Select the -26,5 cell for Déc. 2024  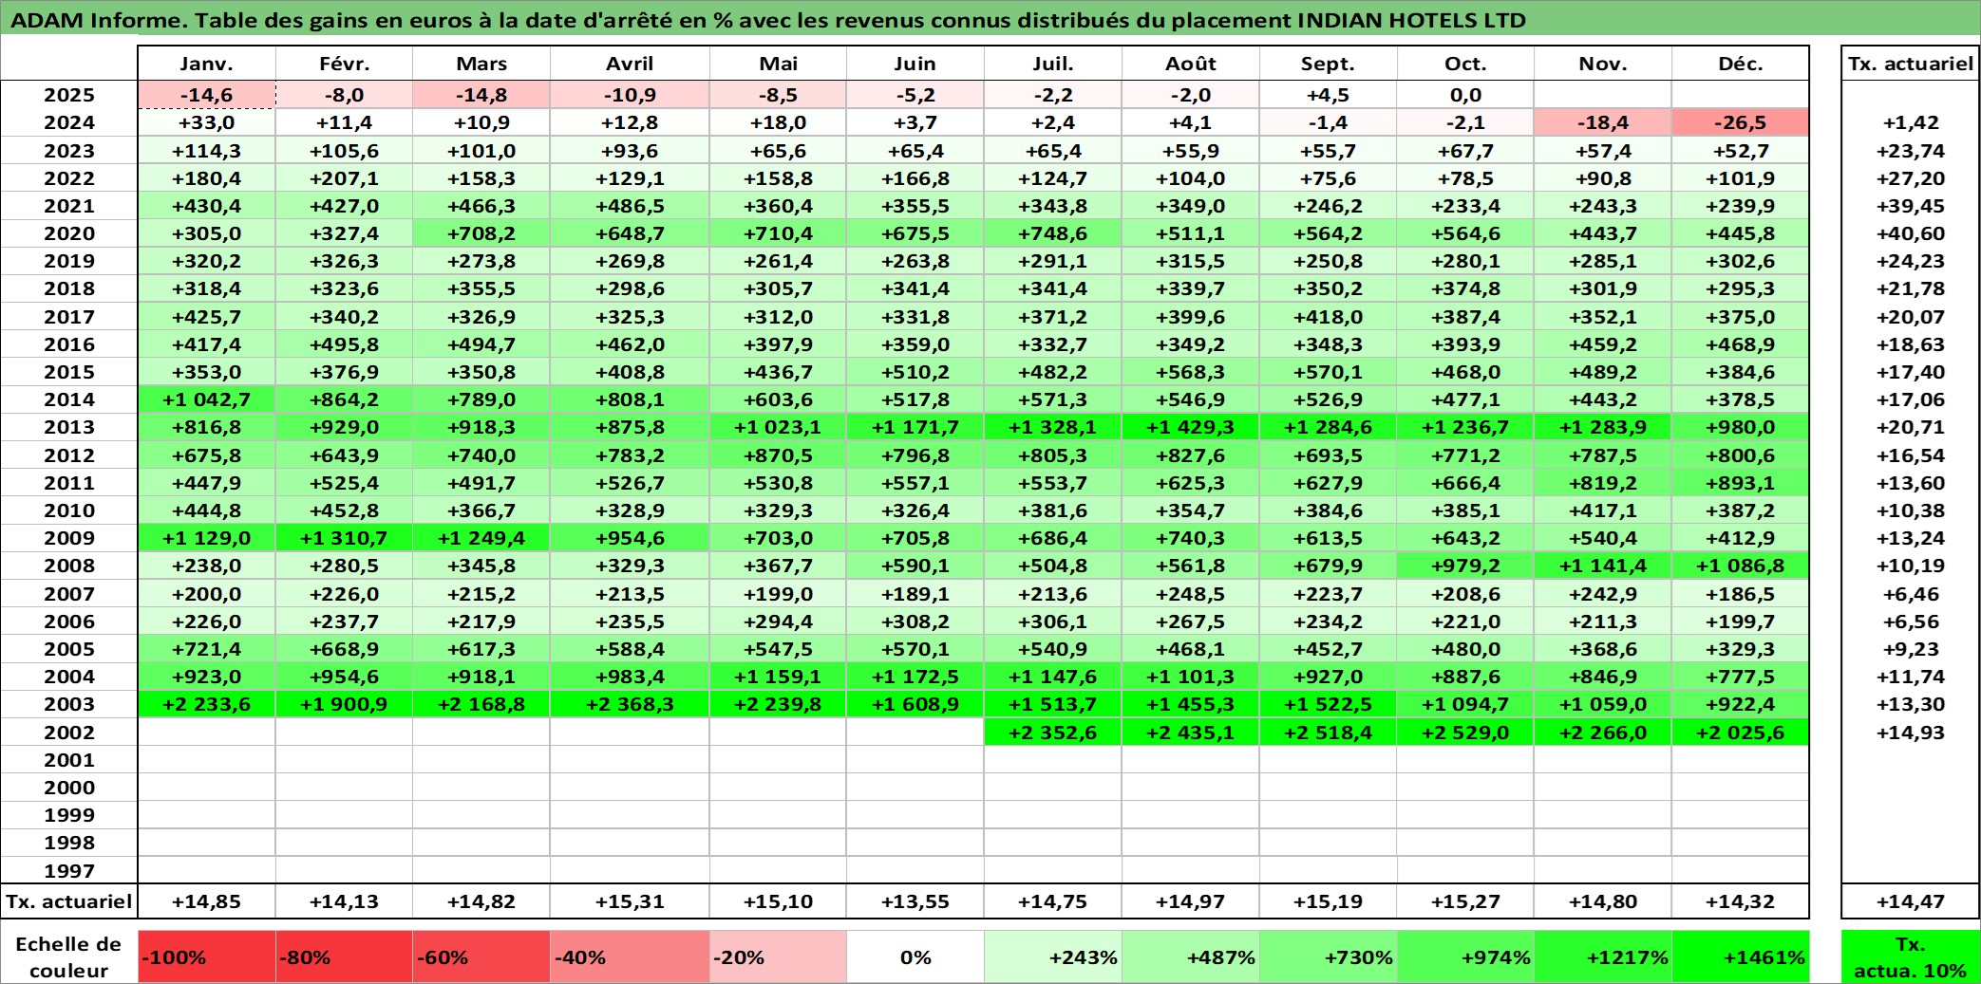pyautogui.click(x=1740, y=122)
